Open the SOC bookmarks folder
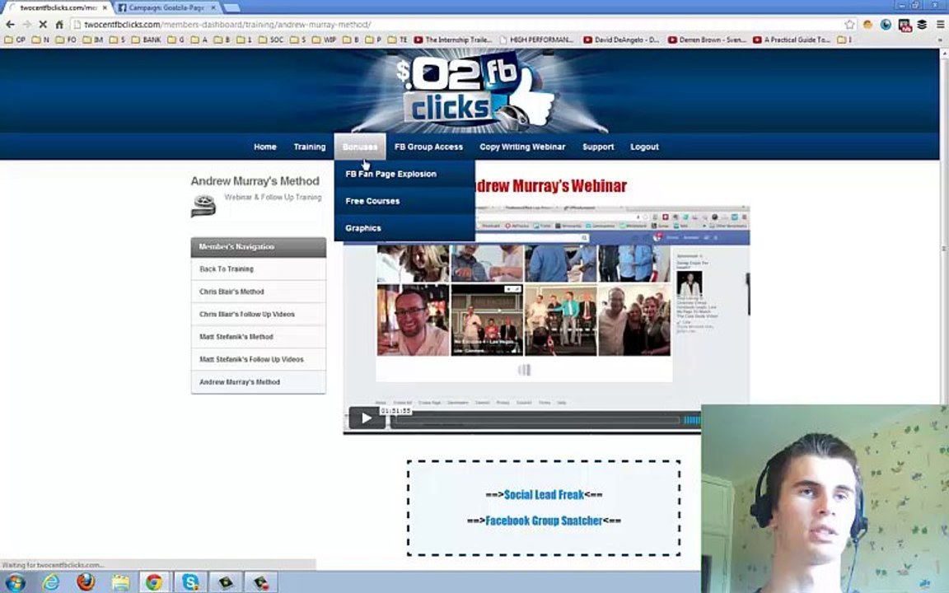This screenshot has height=593, width=949. [x=270, y=40]
